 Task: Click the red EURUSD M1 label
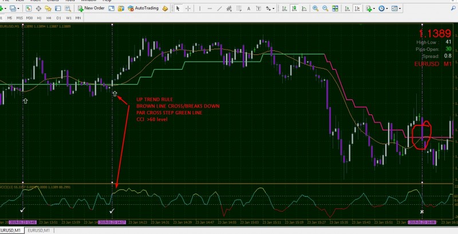click(x=433, y=64)
